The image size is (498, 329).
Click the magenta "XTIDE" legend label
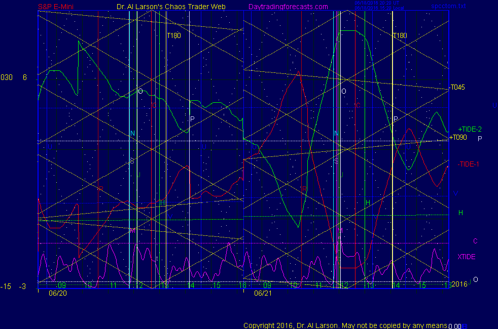[x=466, y=257]
